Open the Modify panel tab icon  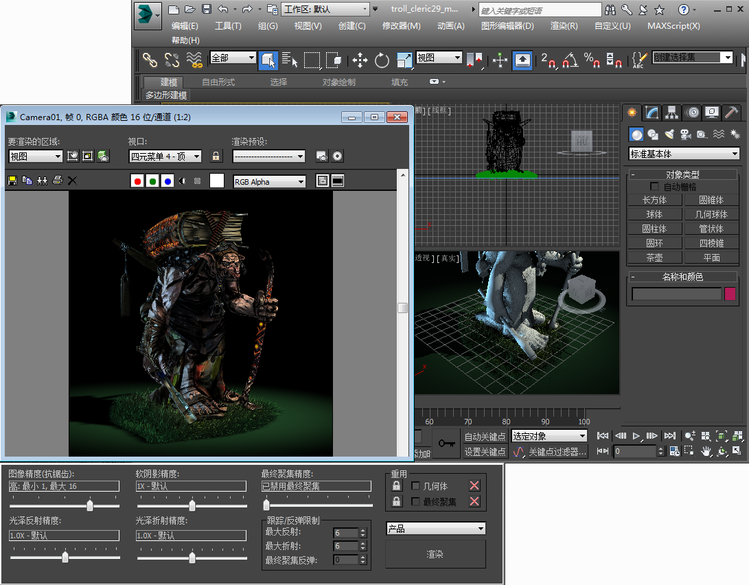[652, 112]
